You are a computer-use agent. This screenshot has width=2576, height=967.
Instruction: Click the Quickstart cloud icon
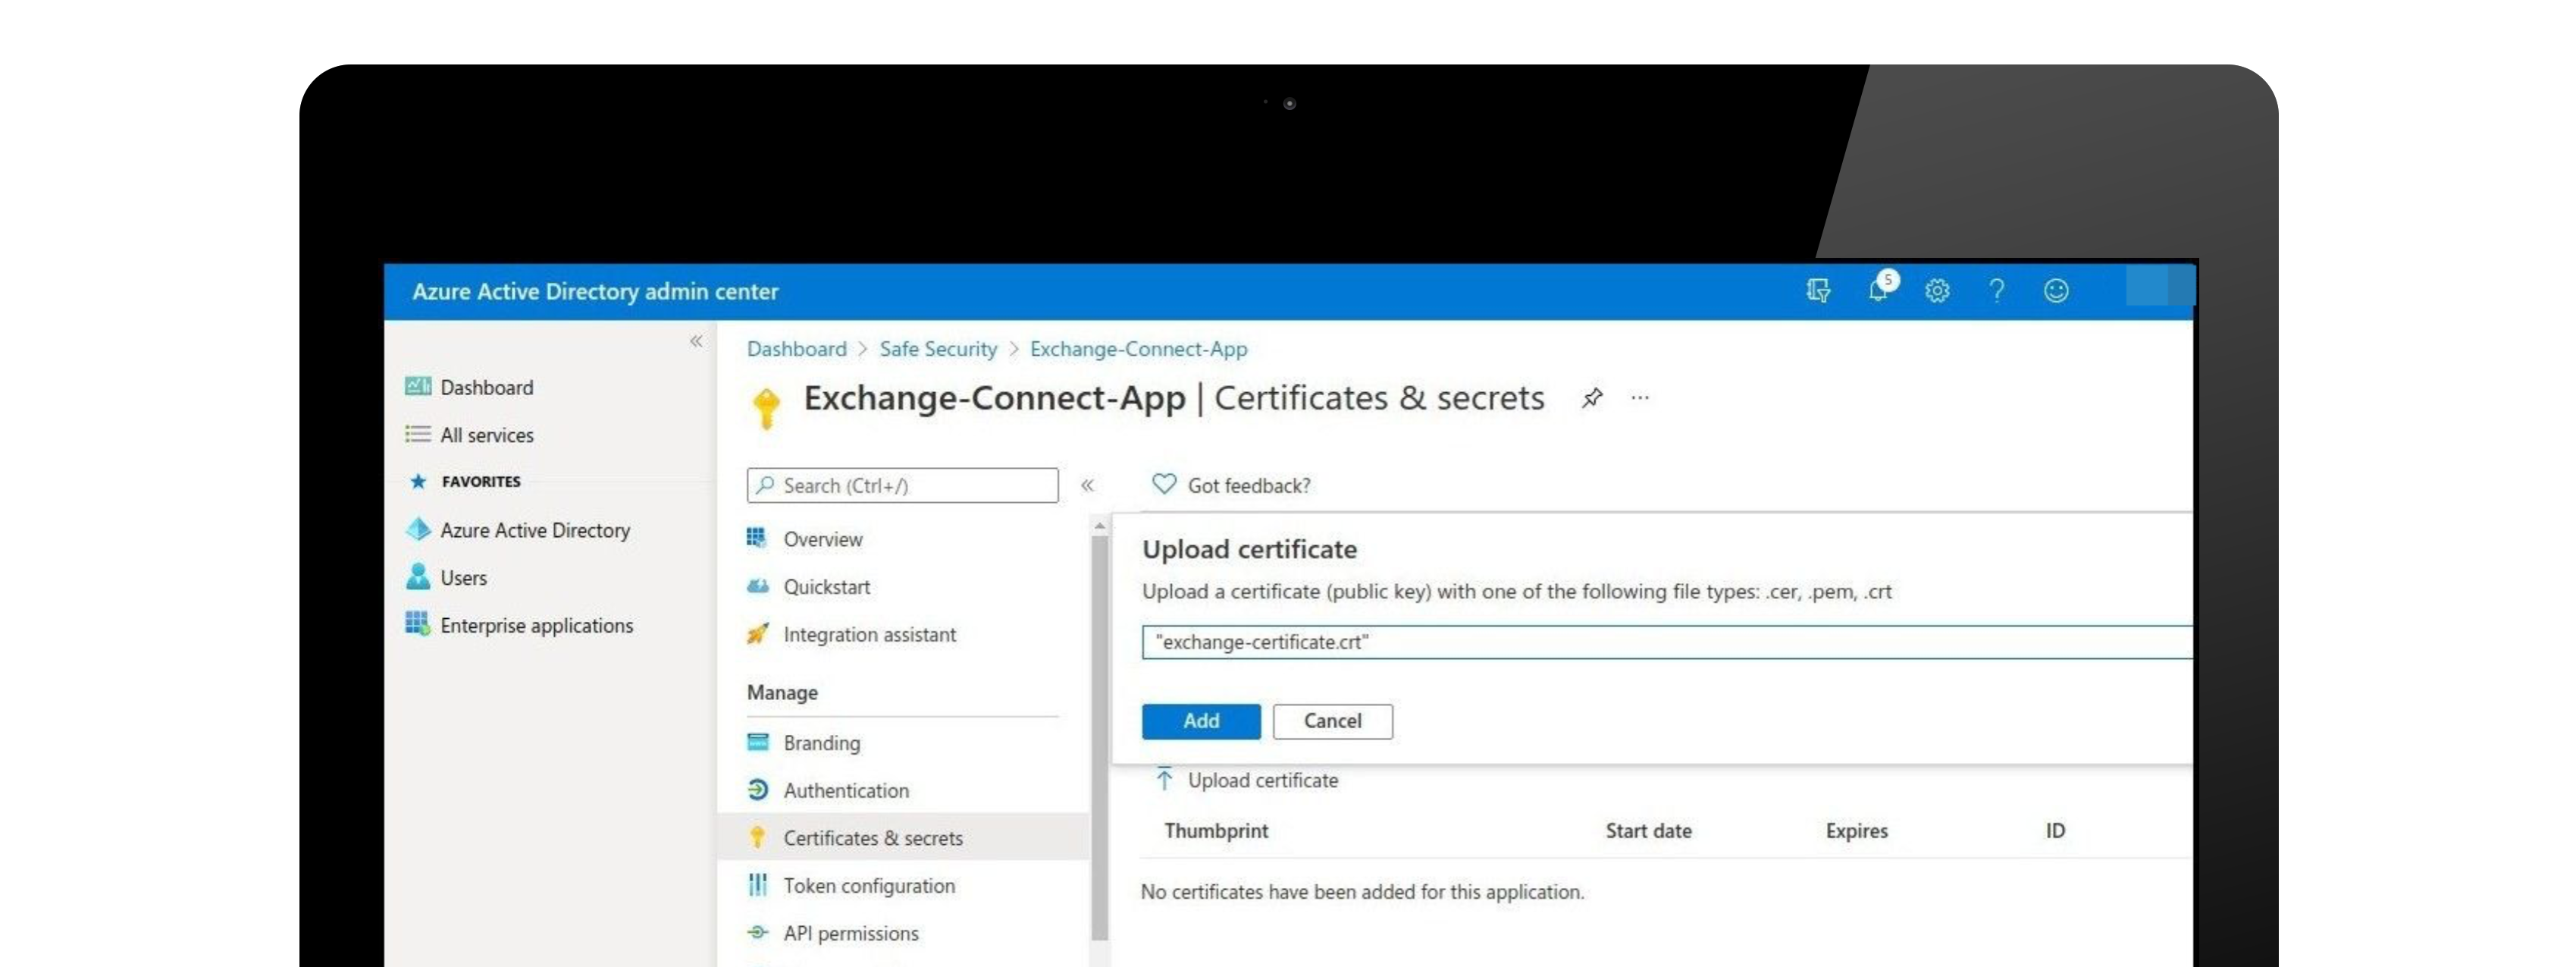coord(758,586)
